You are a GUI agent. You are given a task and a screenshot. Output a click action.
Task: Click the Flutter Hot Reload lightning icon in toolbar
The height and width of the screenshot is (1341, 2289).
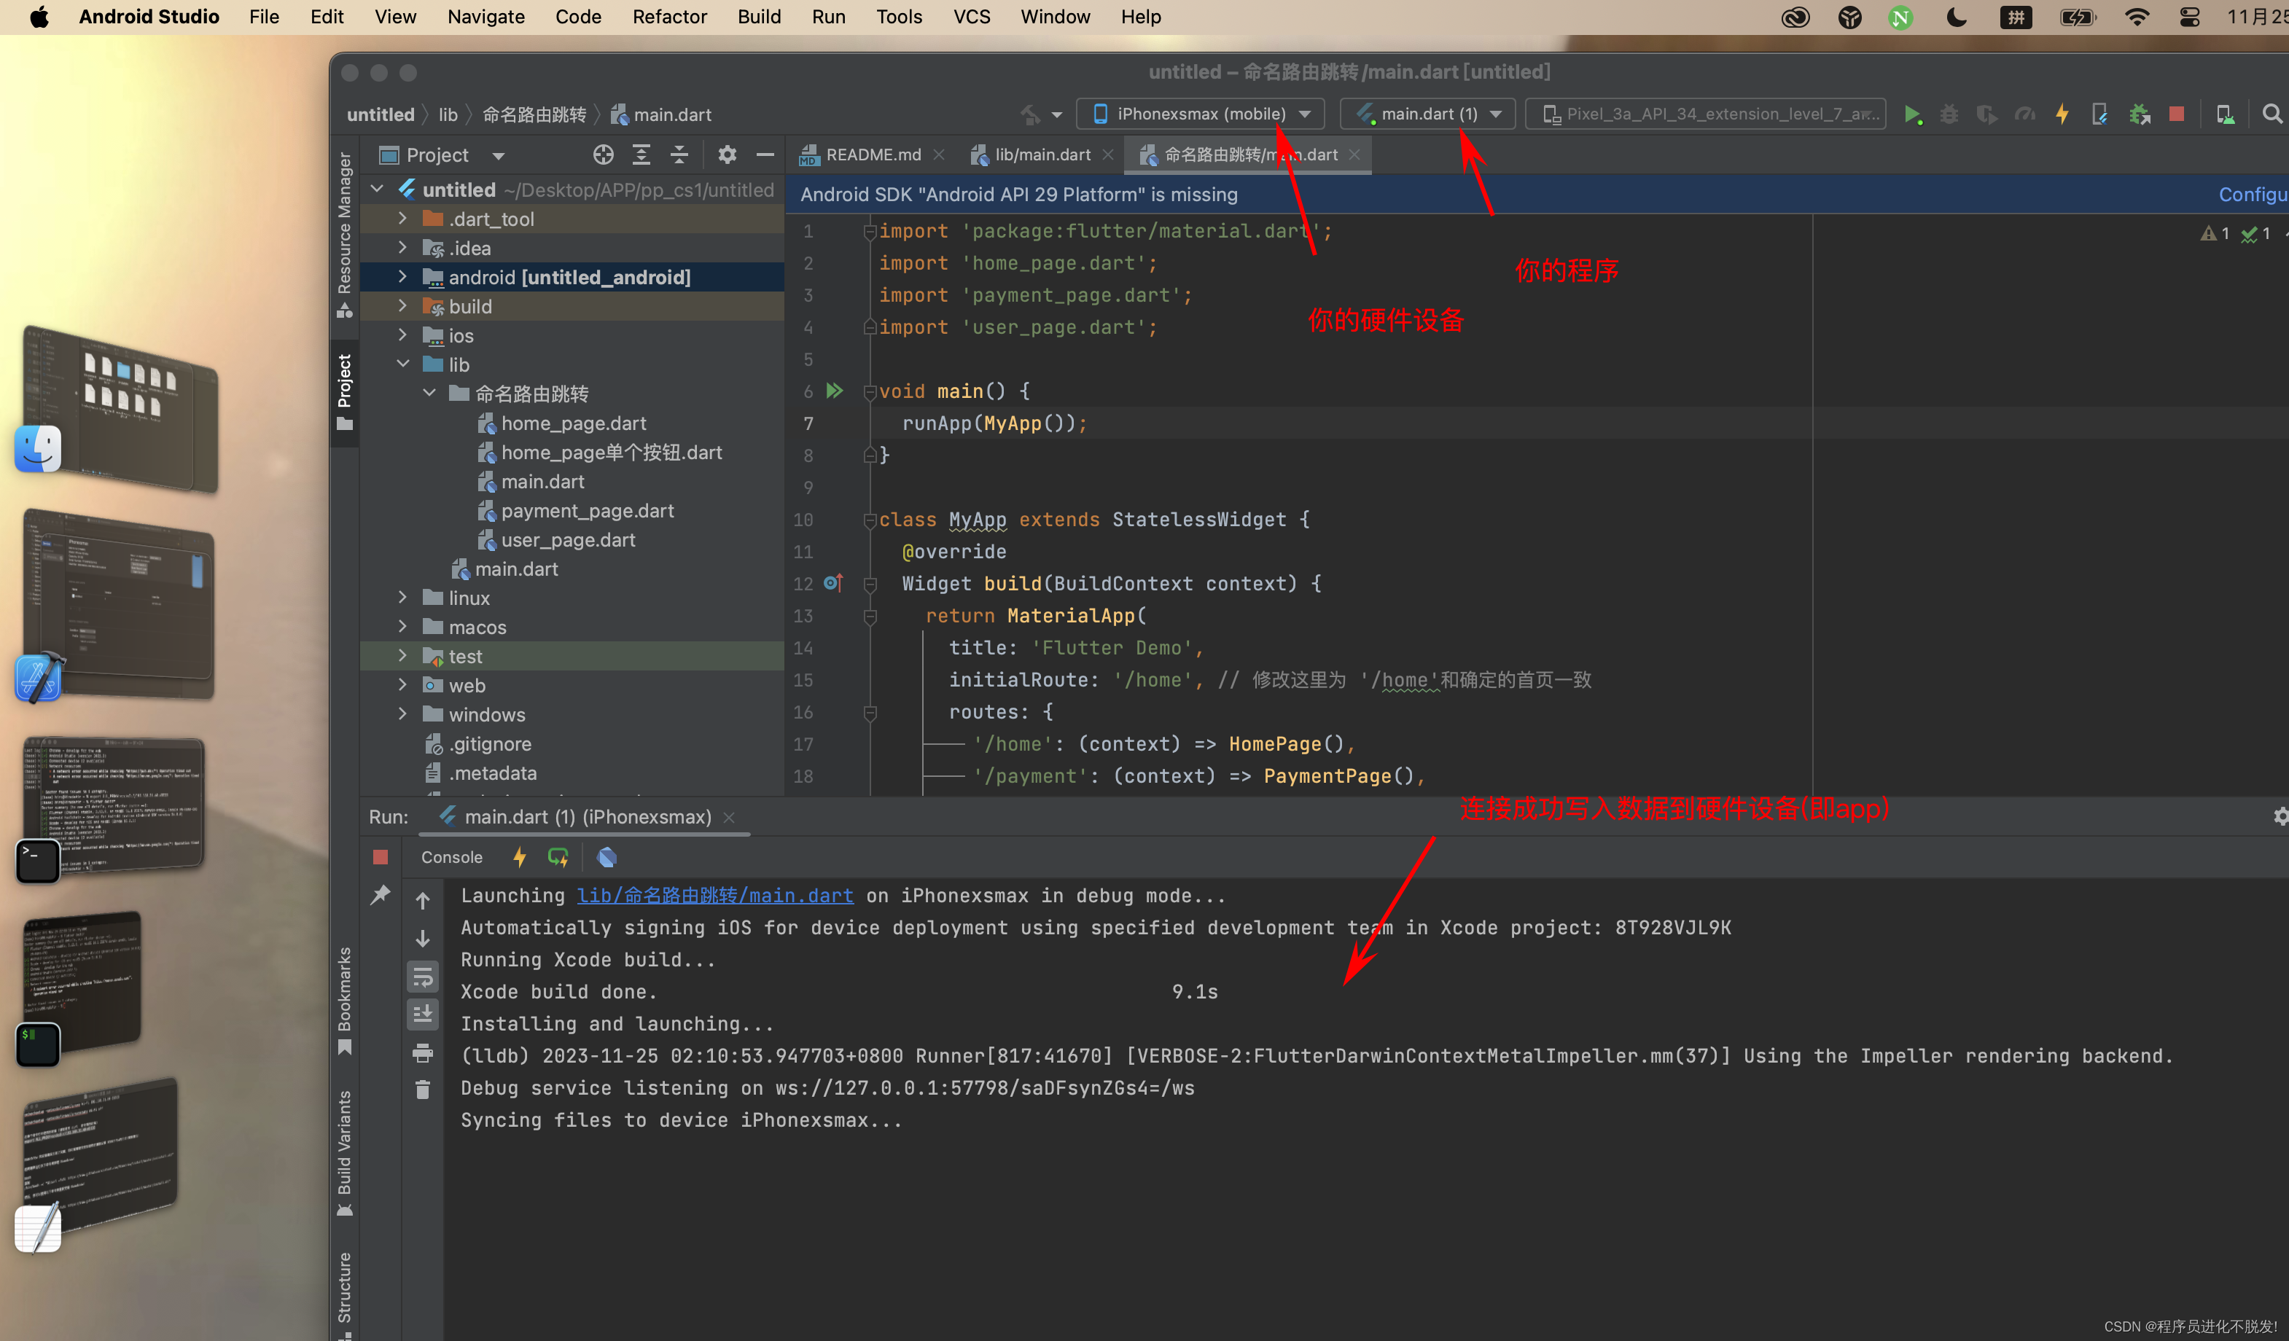click(2062, 114)
